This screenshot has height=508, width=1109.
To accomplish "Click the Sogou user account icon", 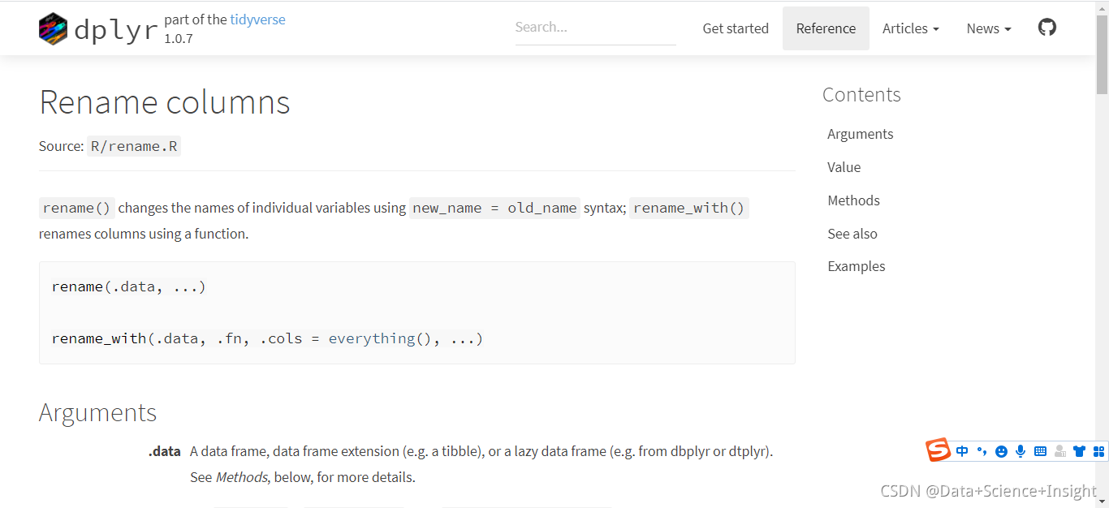I will pos(1059,451).
